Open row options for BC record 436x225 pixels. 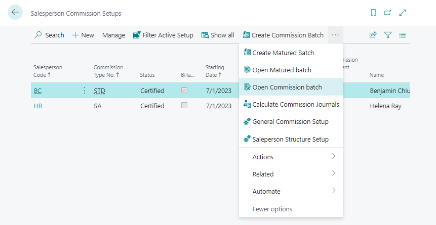84,91
